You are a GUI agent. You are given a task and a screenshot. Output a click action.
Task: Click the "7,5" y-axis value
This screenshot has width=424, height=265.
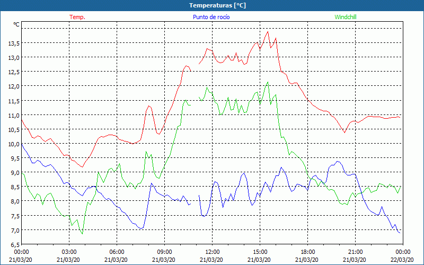click(x=15, y=216)
